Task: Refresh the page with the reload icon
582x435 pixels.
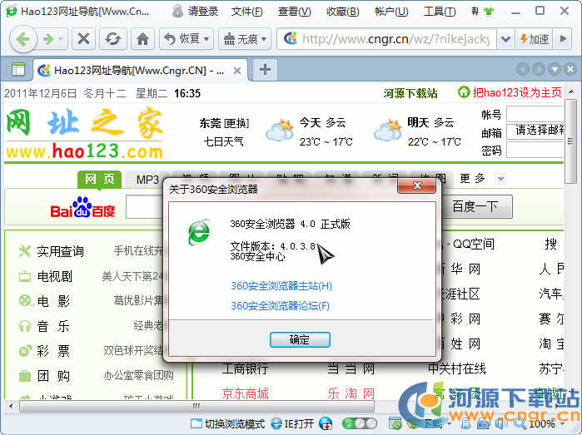Action: click(112, 39)
